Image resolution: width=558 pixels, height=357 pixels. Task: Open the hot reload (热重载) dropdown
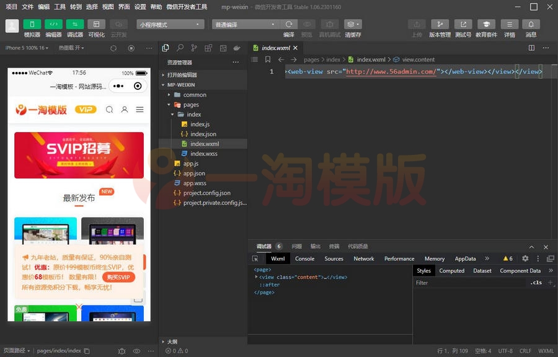coord(71,48)
